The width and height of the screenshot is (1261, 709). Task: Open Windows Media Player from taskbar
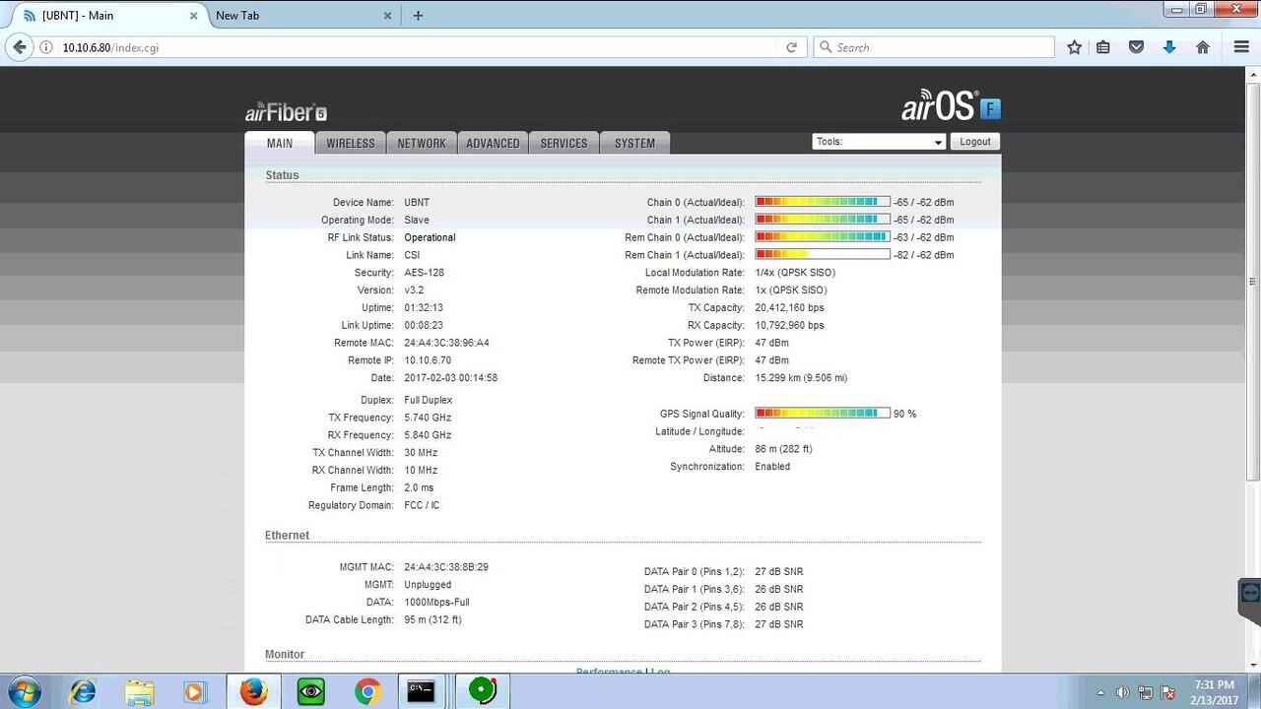(194, 692)
